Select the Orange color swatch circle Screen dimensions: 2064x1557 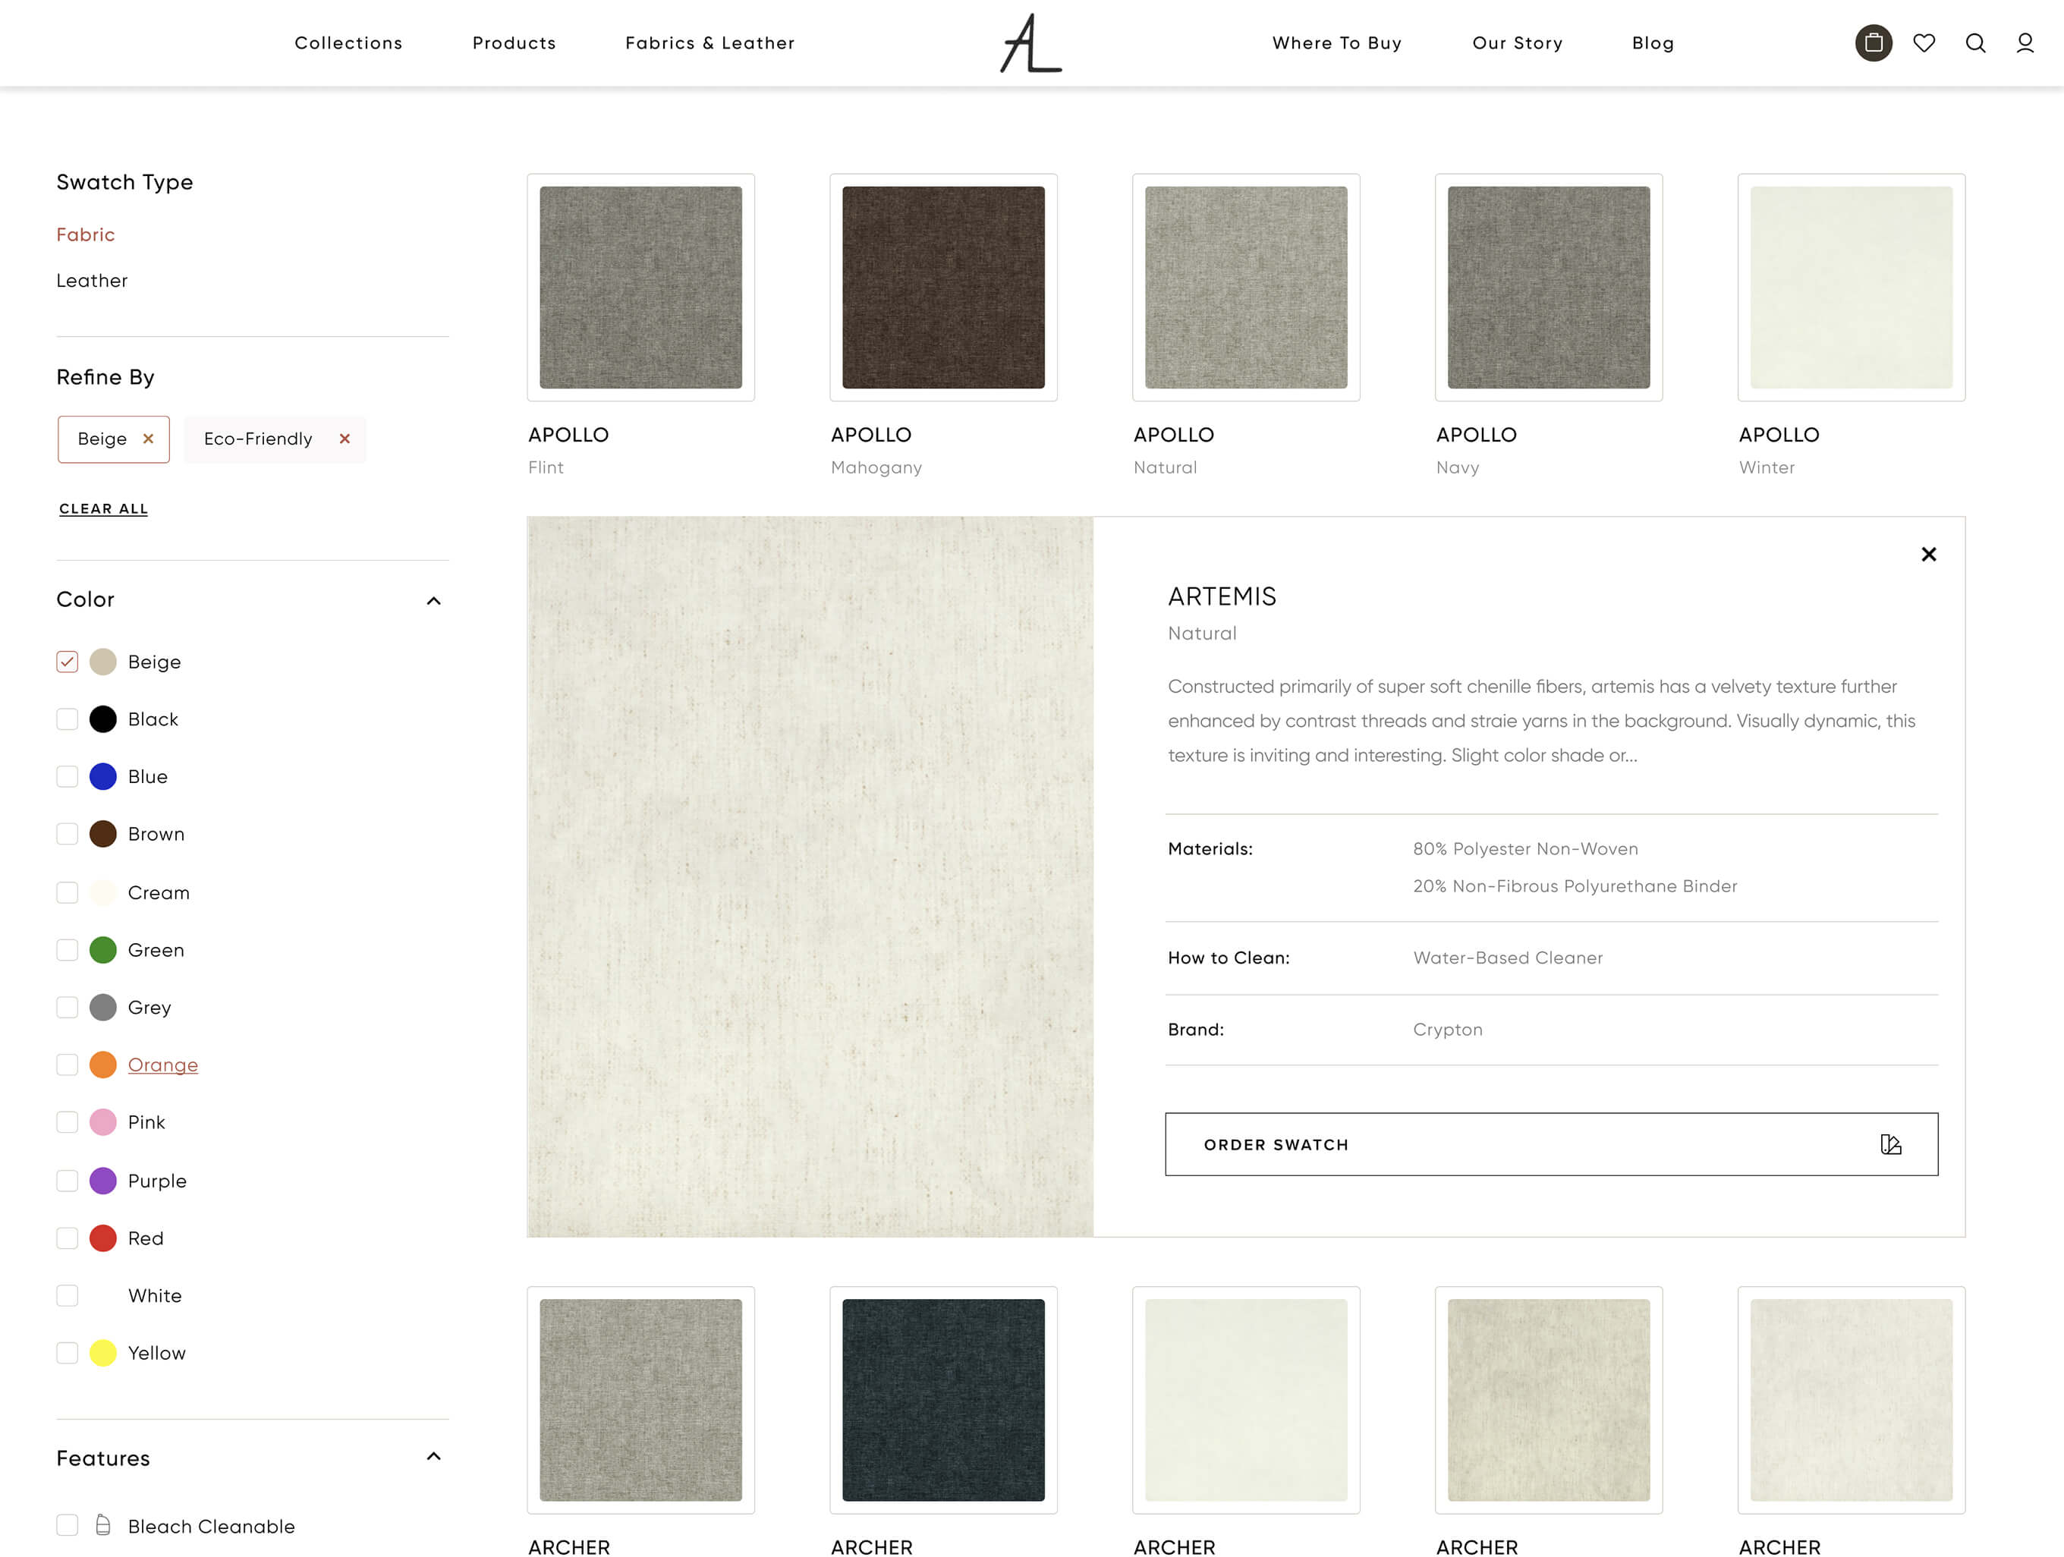click(x=102, y=1065)
